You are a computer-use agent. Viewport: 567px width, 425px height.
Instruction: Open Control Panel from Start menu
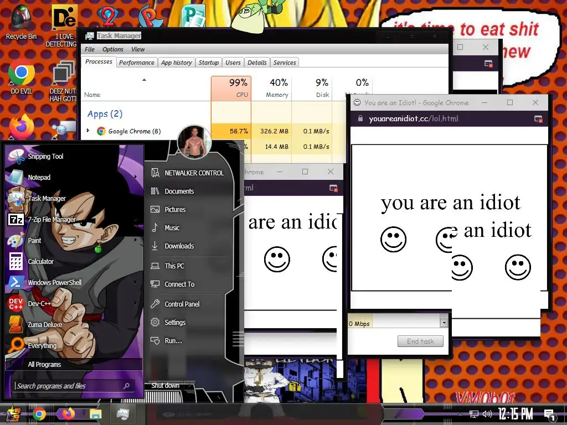pos(176,304)
